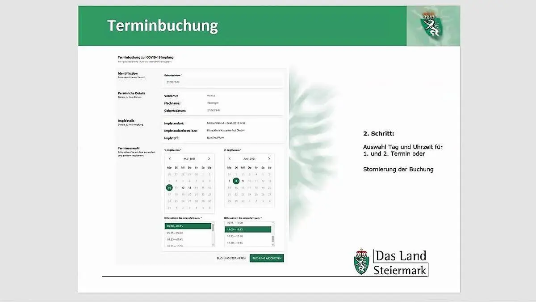The image size is (536, 302).
Task: Click the Geburtsdatum input field
Action: (223, 81)
